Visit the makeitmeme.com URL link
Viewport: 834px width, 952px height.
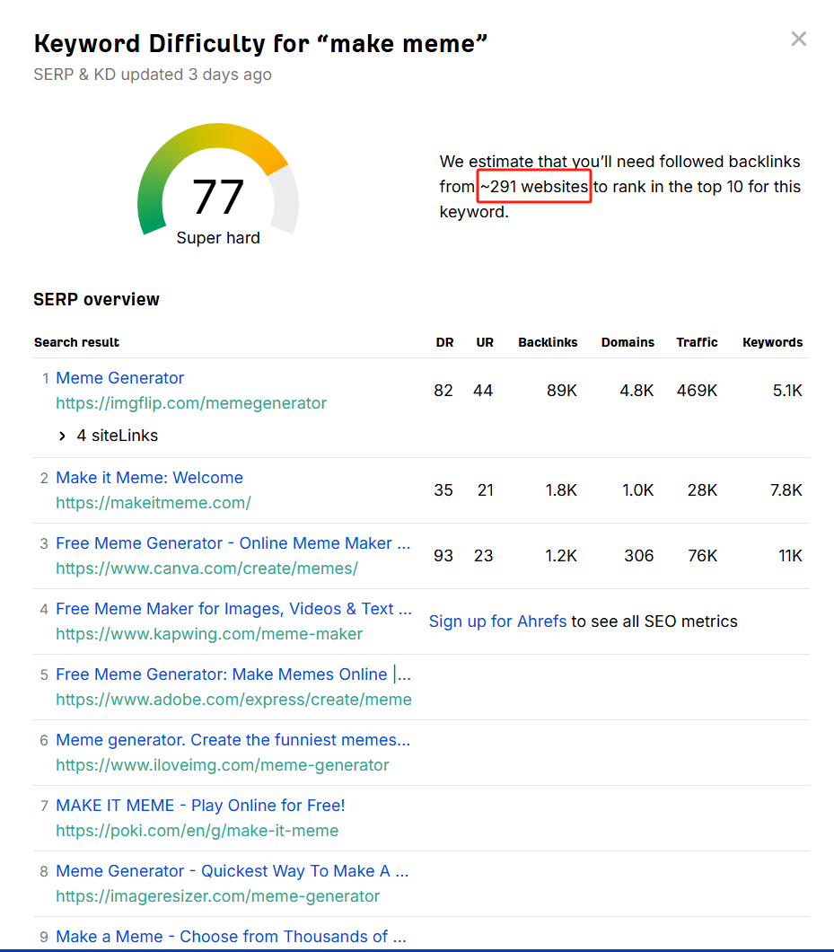point(154,503)
